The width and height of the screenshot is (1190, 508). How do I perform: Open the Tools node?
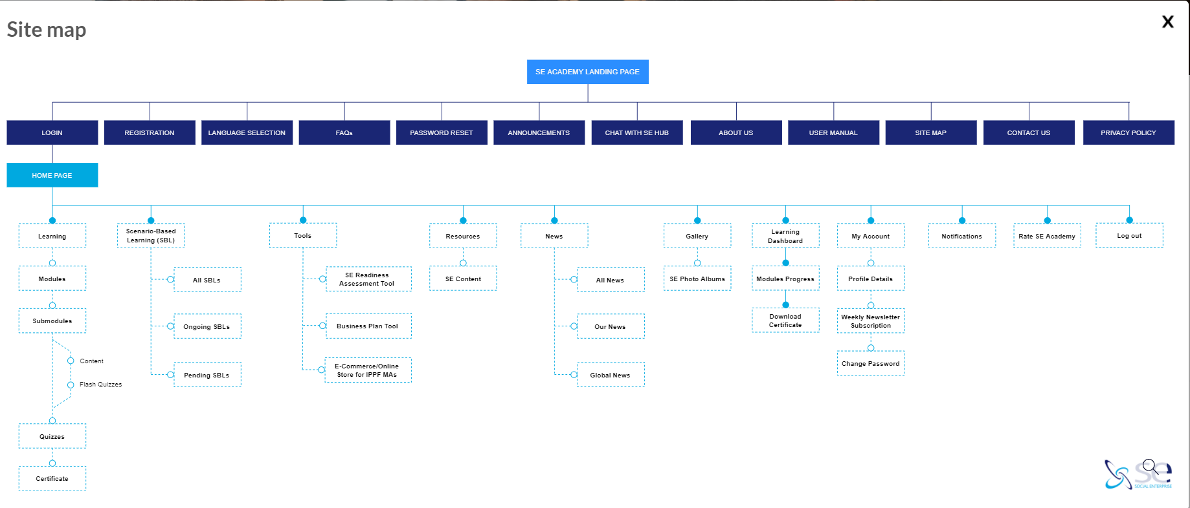pos(303,235)
